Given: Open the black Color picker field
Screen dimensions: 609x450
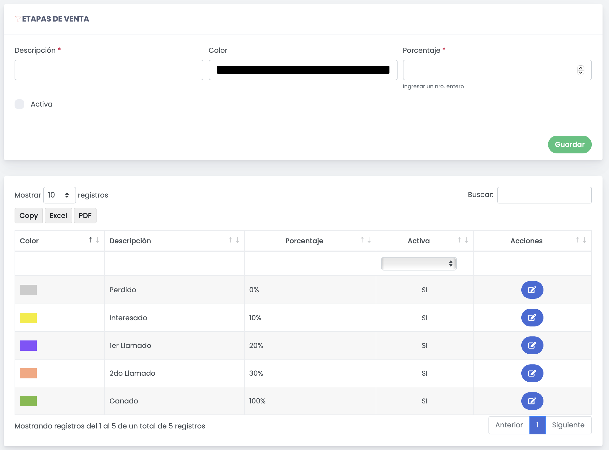Looking at the screenshot, I should 303,70.
